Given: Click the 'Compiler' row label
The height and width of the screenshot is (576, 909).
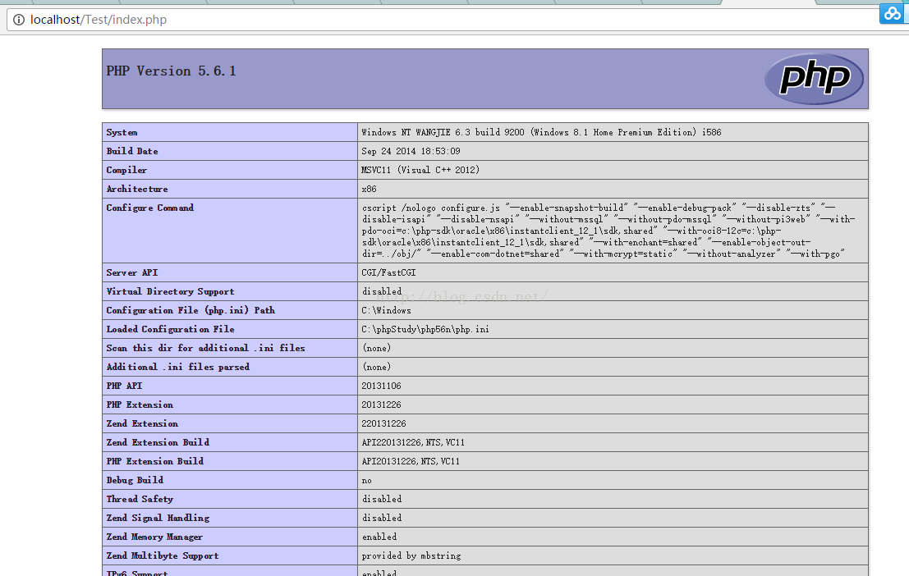Looking at the screenshot, I should [x=126, y=171].
